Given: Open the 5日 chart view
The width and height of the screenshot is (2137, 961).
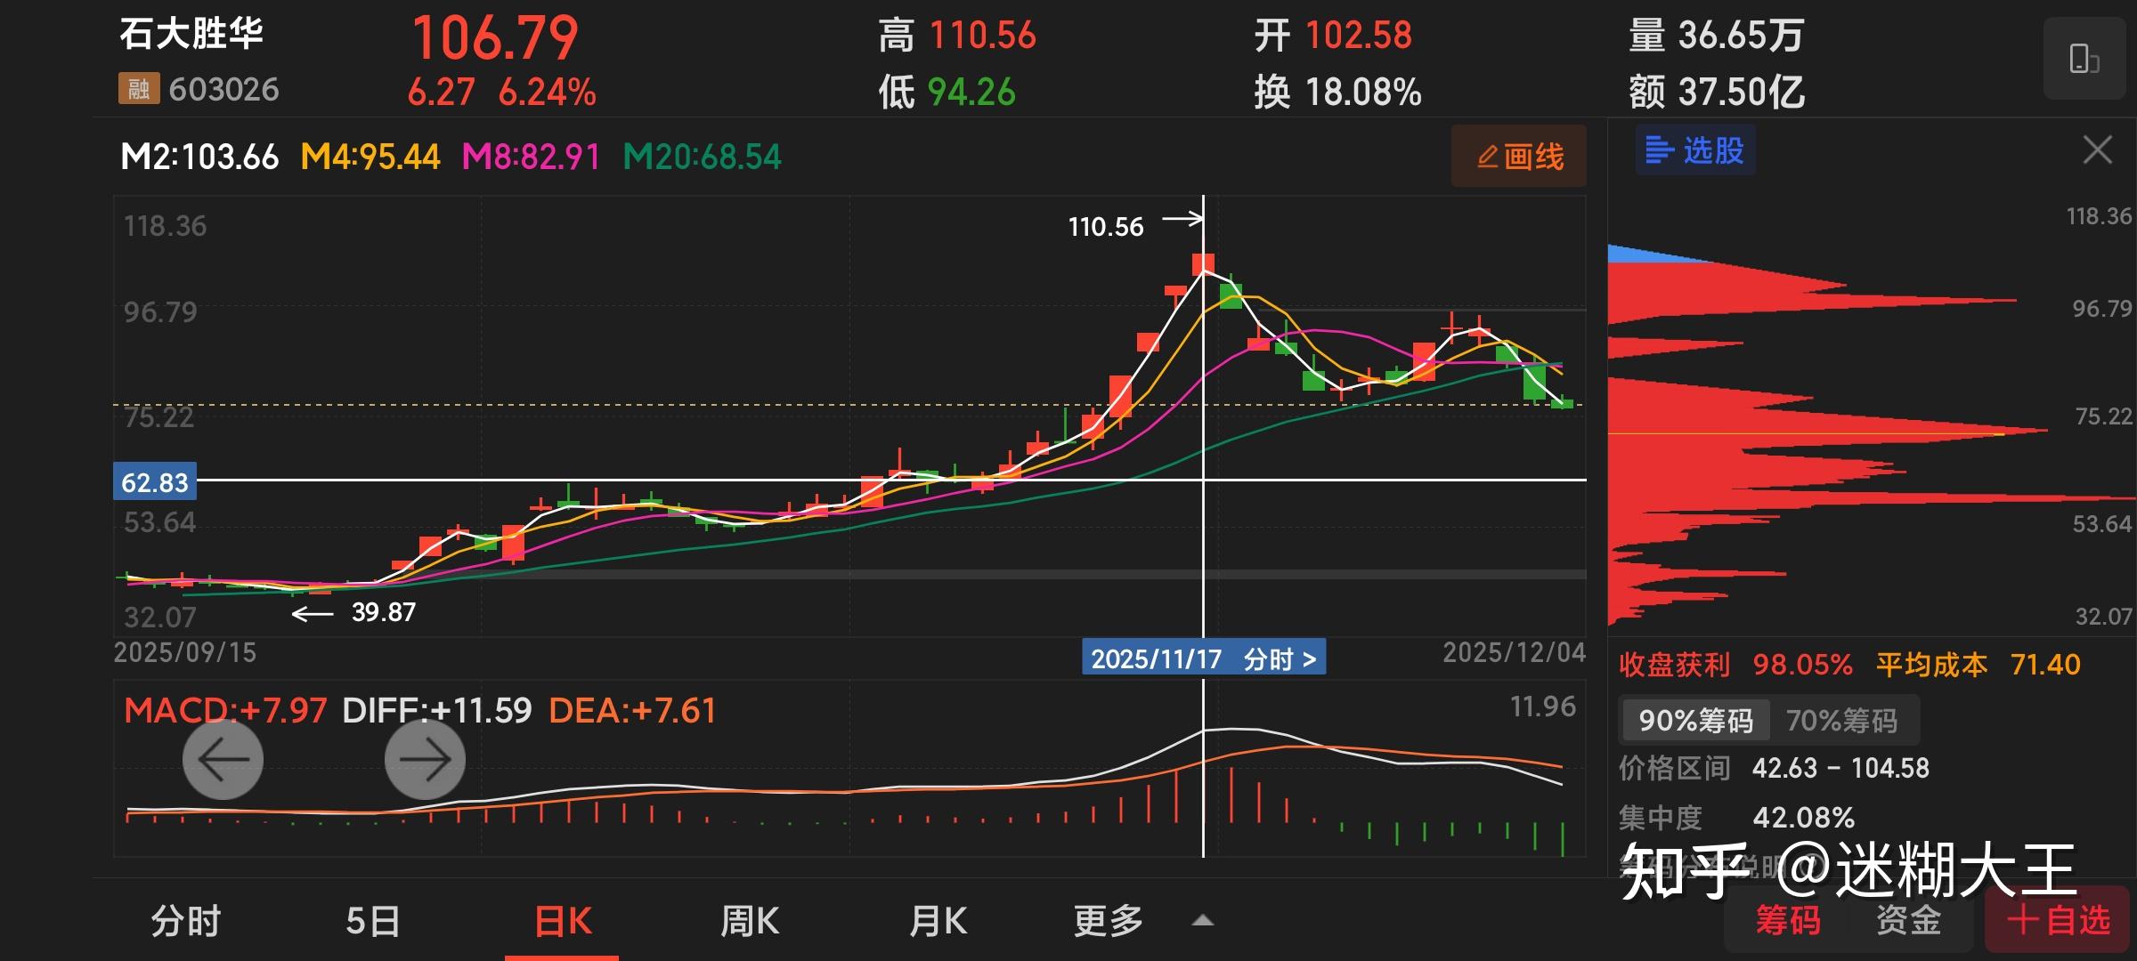Looking at the screenshot, I should (373, 921).
